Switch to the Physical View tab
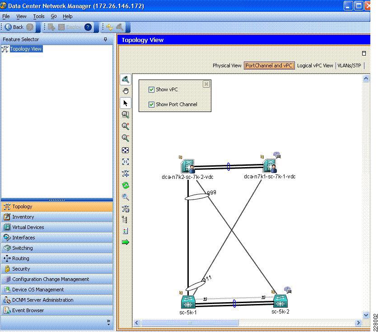 227,65
